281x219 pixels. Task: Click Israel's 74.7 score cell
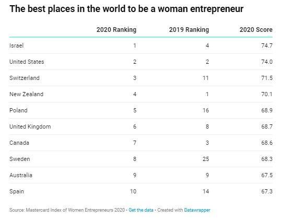tap(267, 45)
